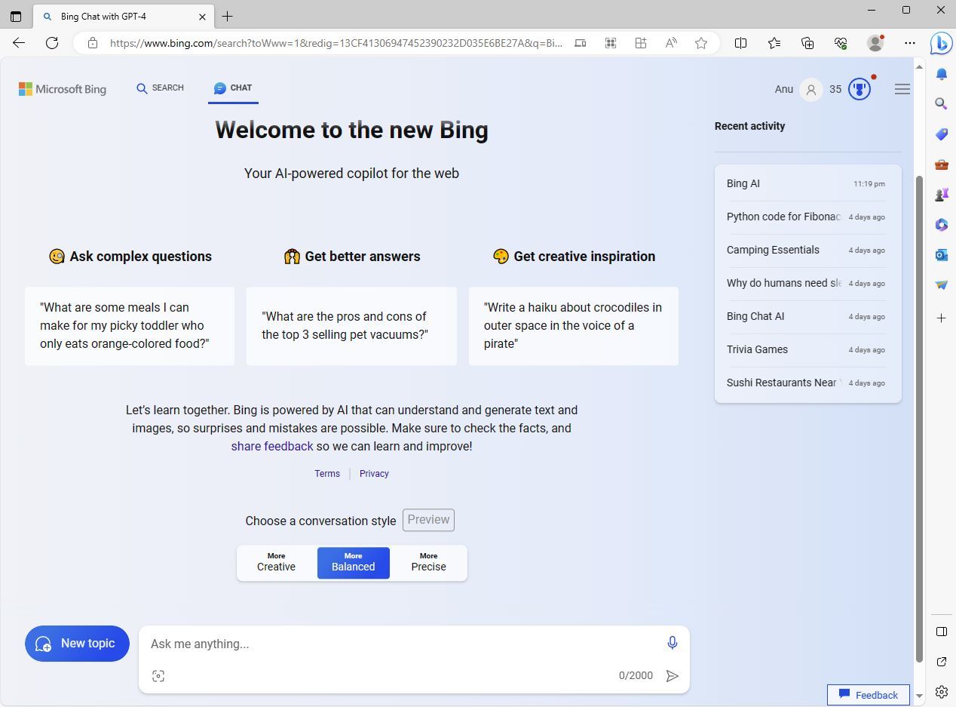Open the sidebar games chess icon

(941, 195)
